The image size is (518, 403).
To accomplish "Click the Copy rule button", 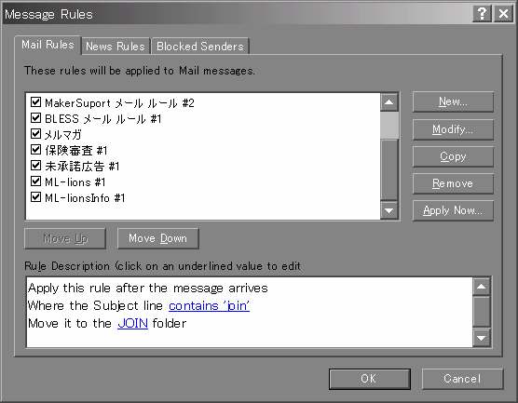I will coord(453,156).
